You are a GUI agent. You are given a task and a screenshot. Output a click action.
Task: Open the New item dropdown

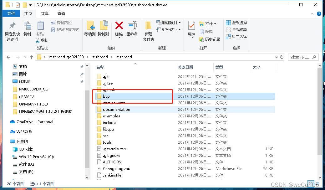point(180,23)
